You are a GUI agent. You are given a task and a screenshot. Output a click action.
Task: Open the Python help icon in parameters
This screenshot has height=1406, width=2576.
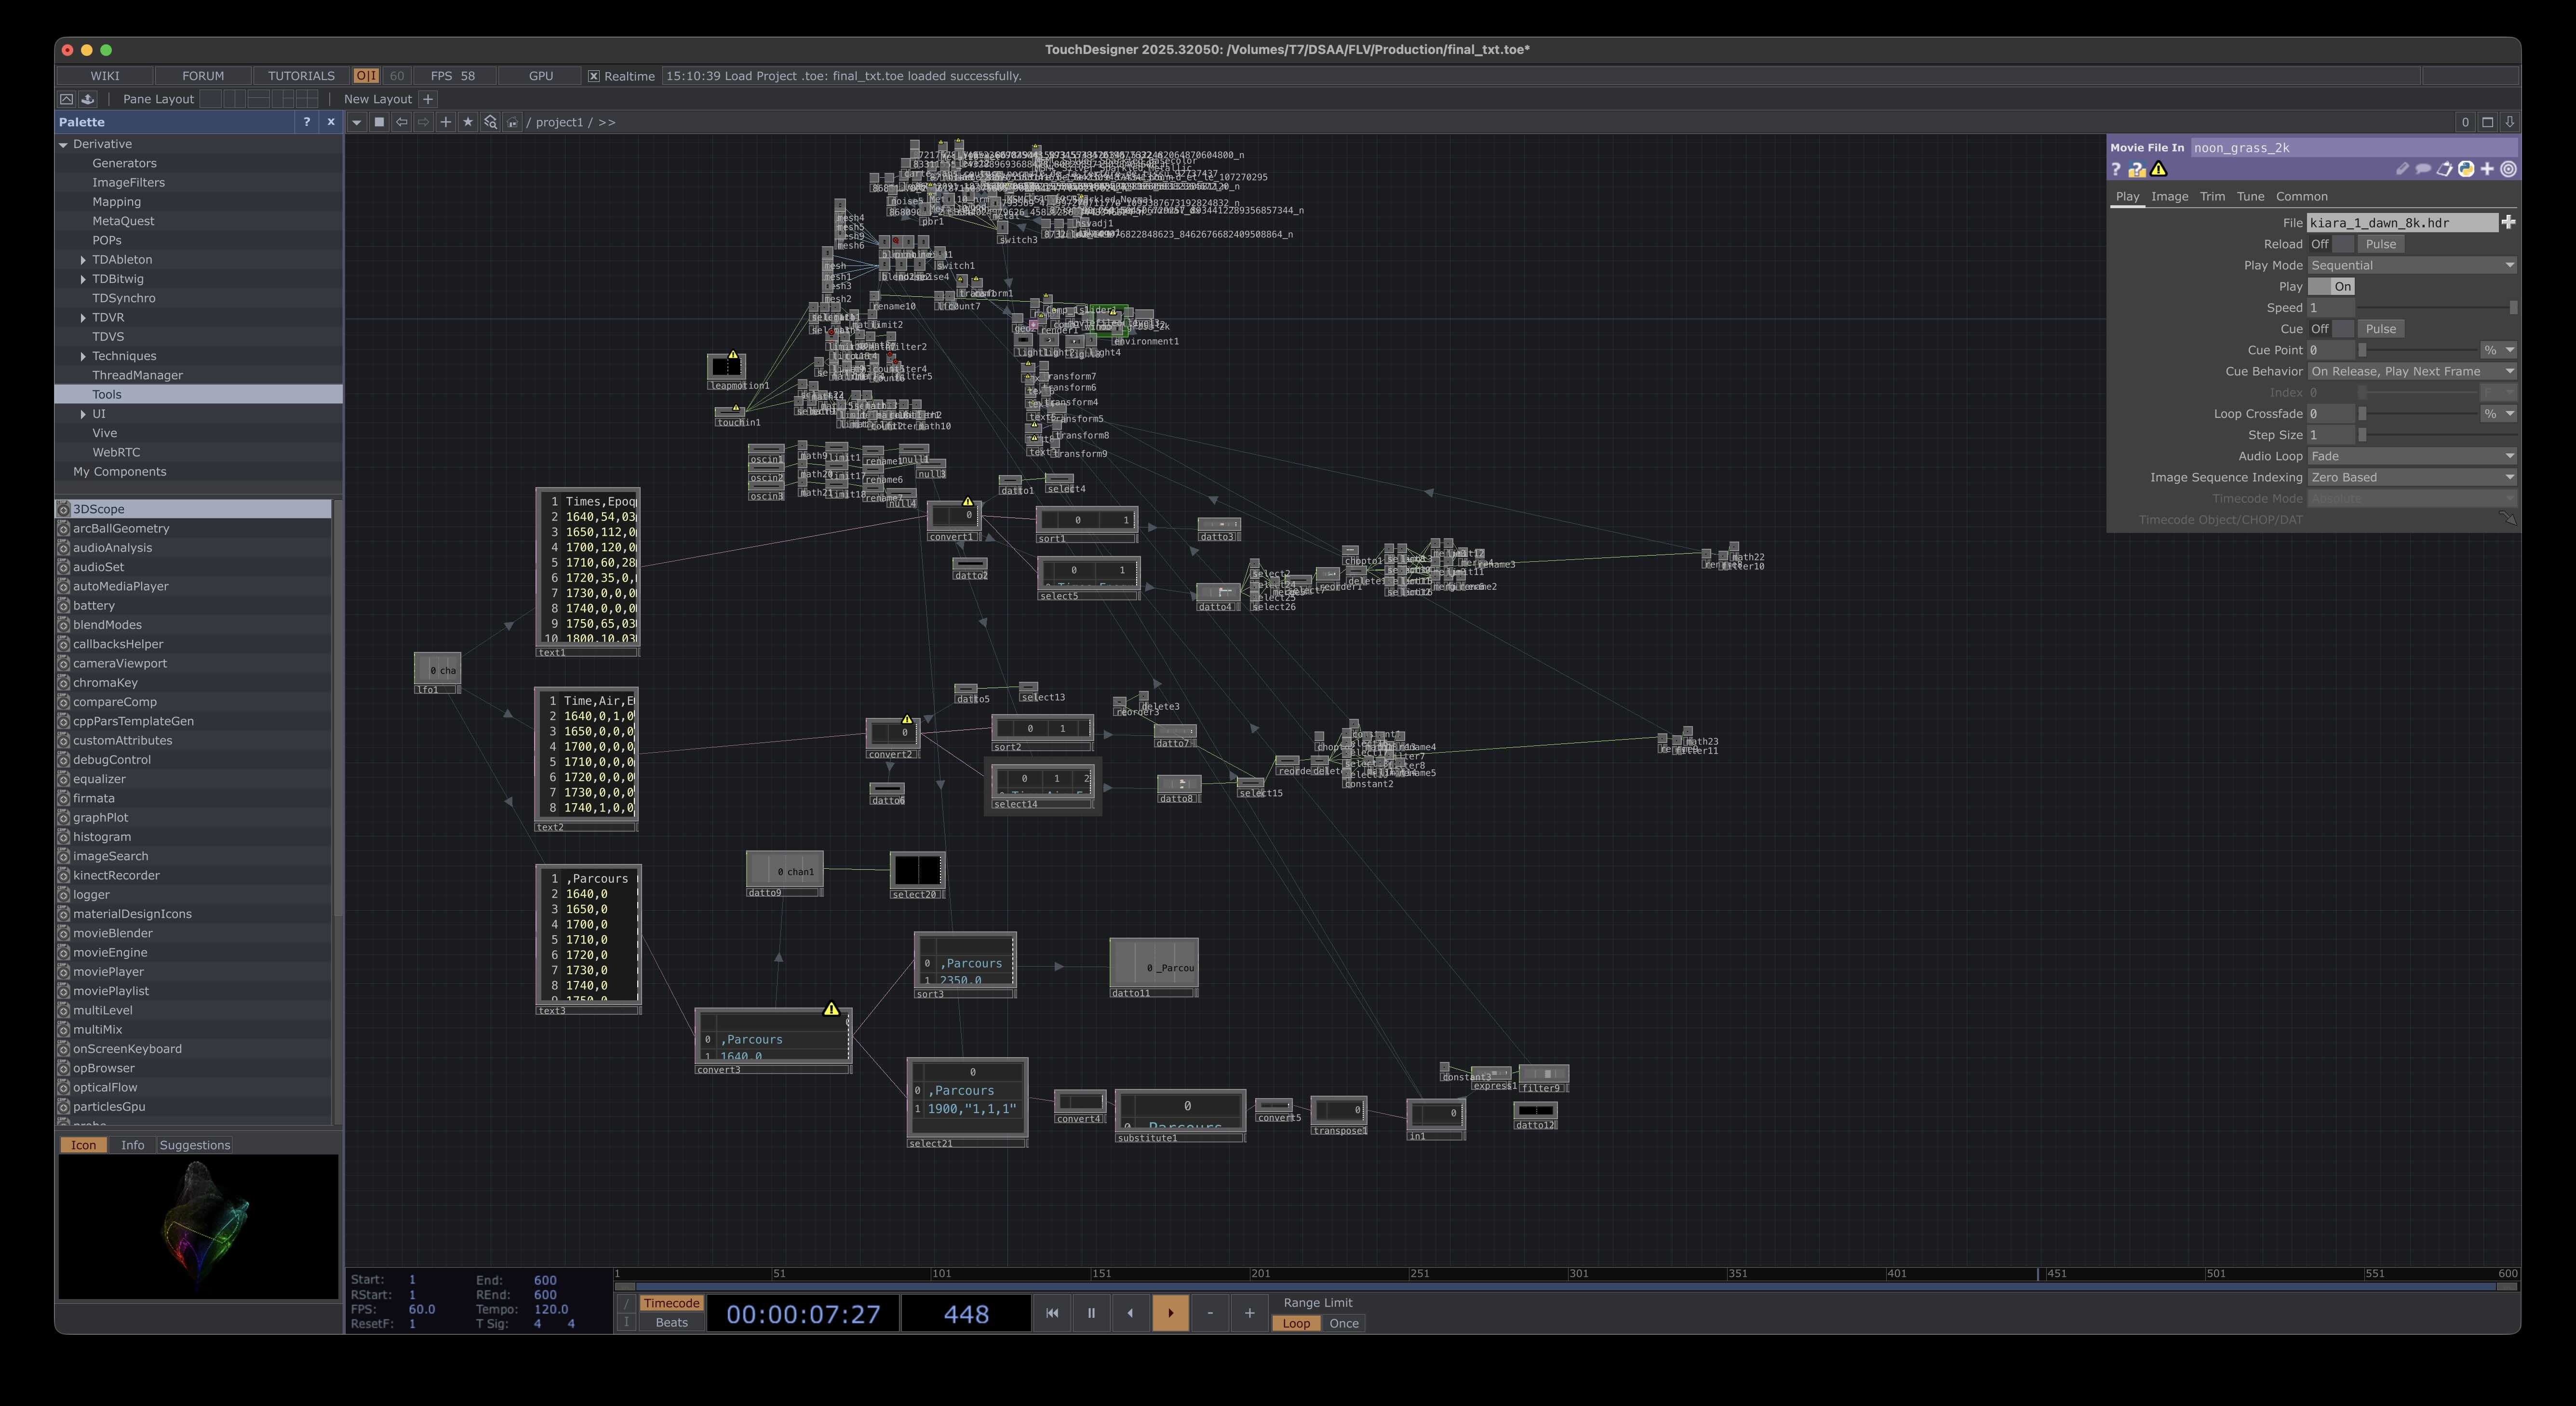2137,170
